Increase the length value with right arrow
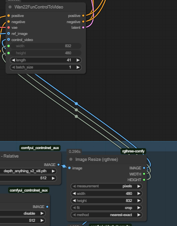The image size is (177, 226). pyautogui.click(x=78, y=60)
